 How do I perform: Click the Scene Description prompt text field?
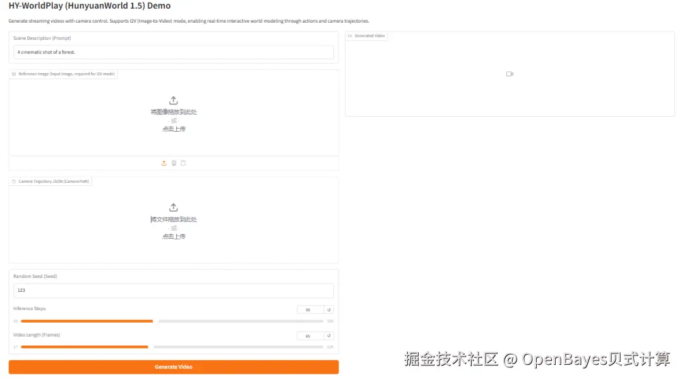[174, 52]
